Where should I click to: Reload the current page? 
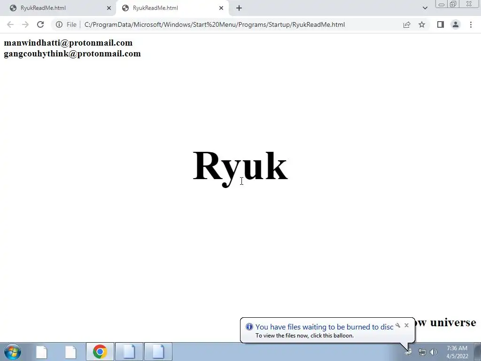(x=40, y=24)
